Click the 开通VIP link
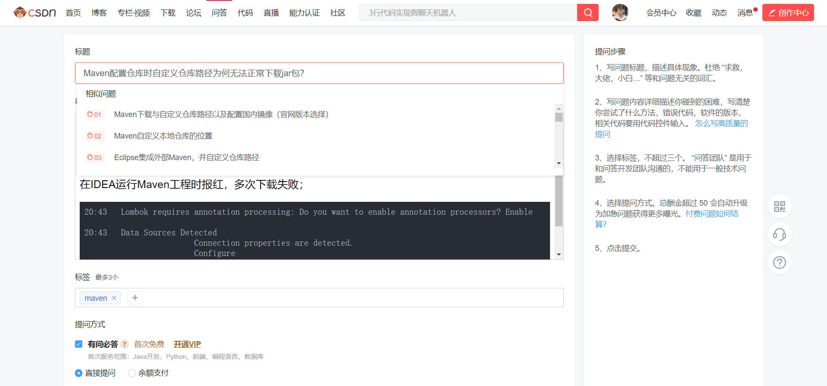This screenshot has height=386, width=827. pos(187,344)
